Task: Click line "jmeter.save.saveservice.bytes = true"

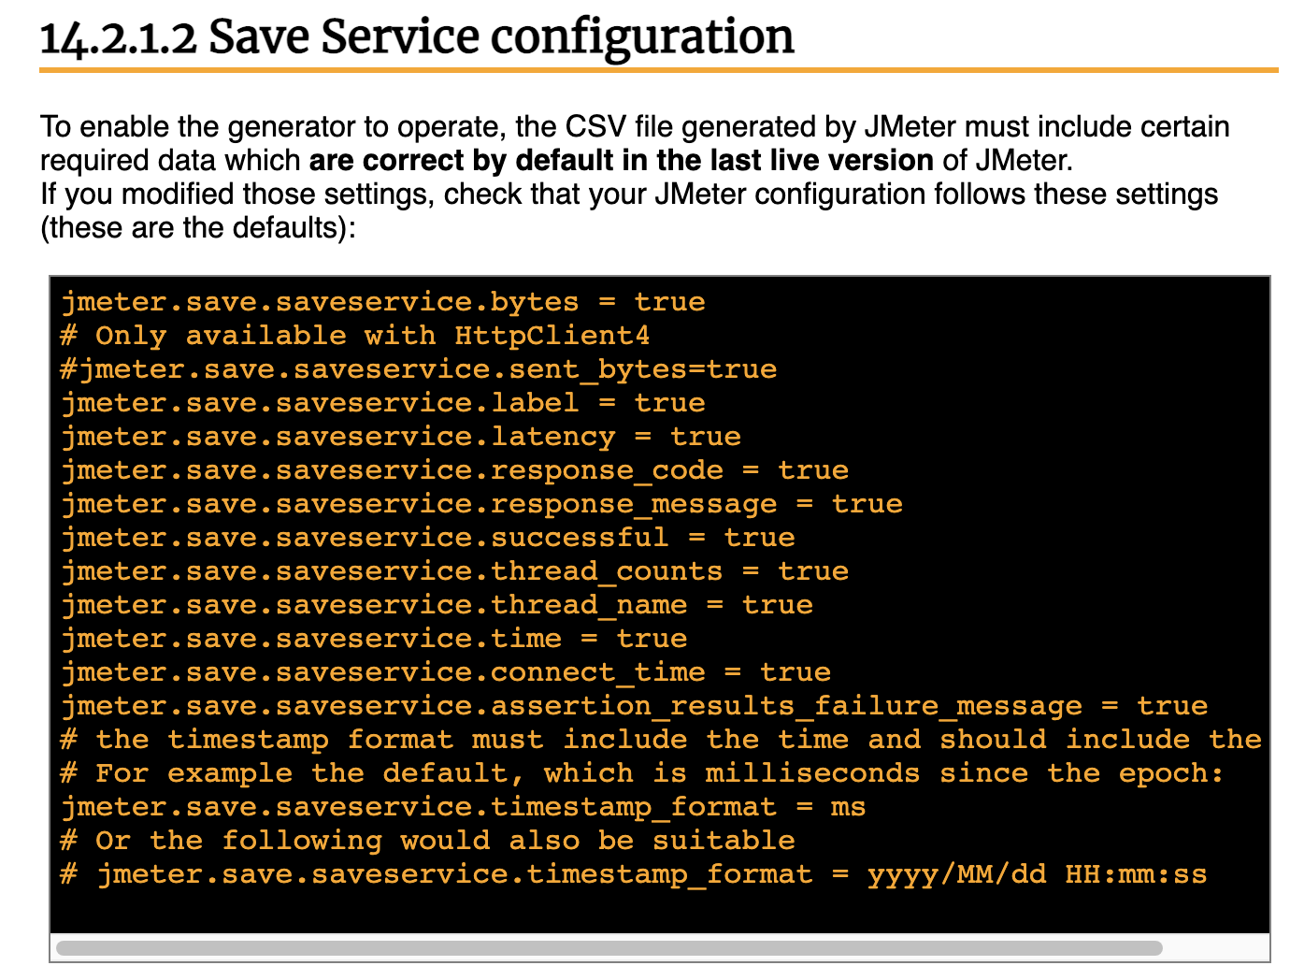Action: 383,302
